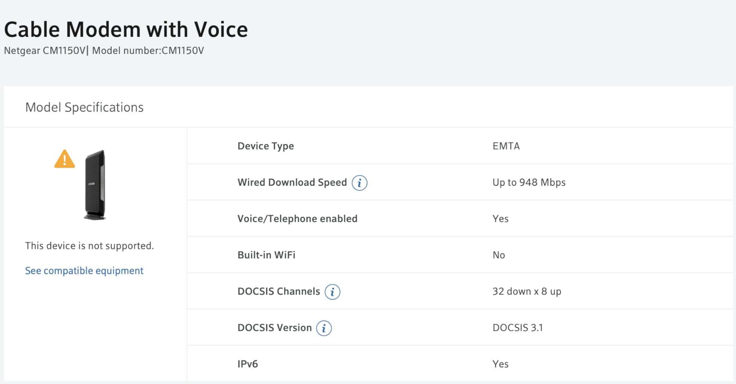Select the Cable Modem with Voice heading
Image resolution: width=736 pixels, height=384 pixels.
(126, 29)
